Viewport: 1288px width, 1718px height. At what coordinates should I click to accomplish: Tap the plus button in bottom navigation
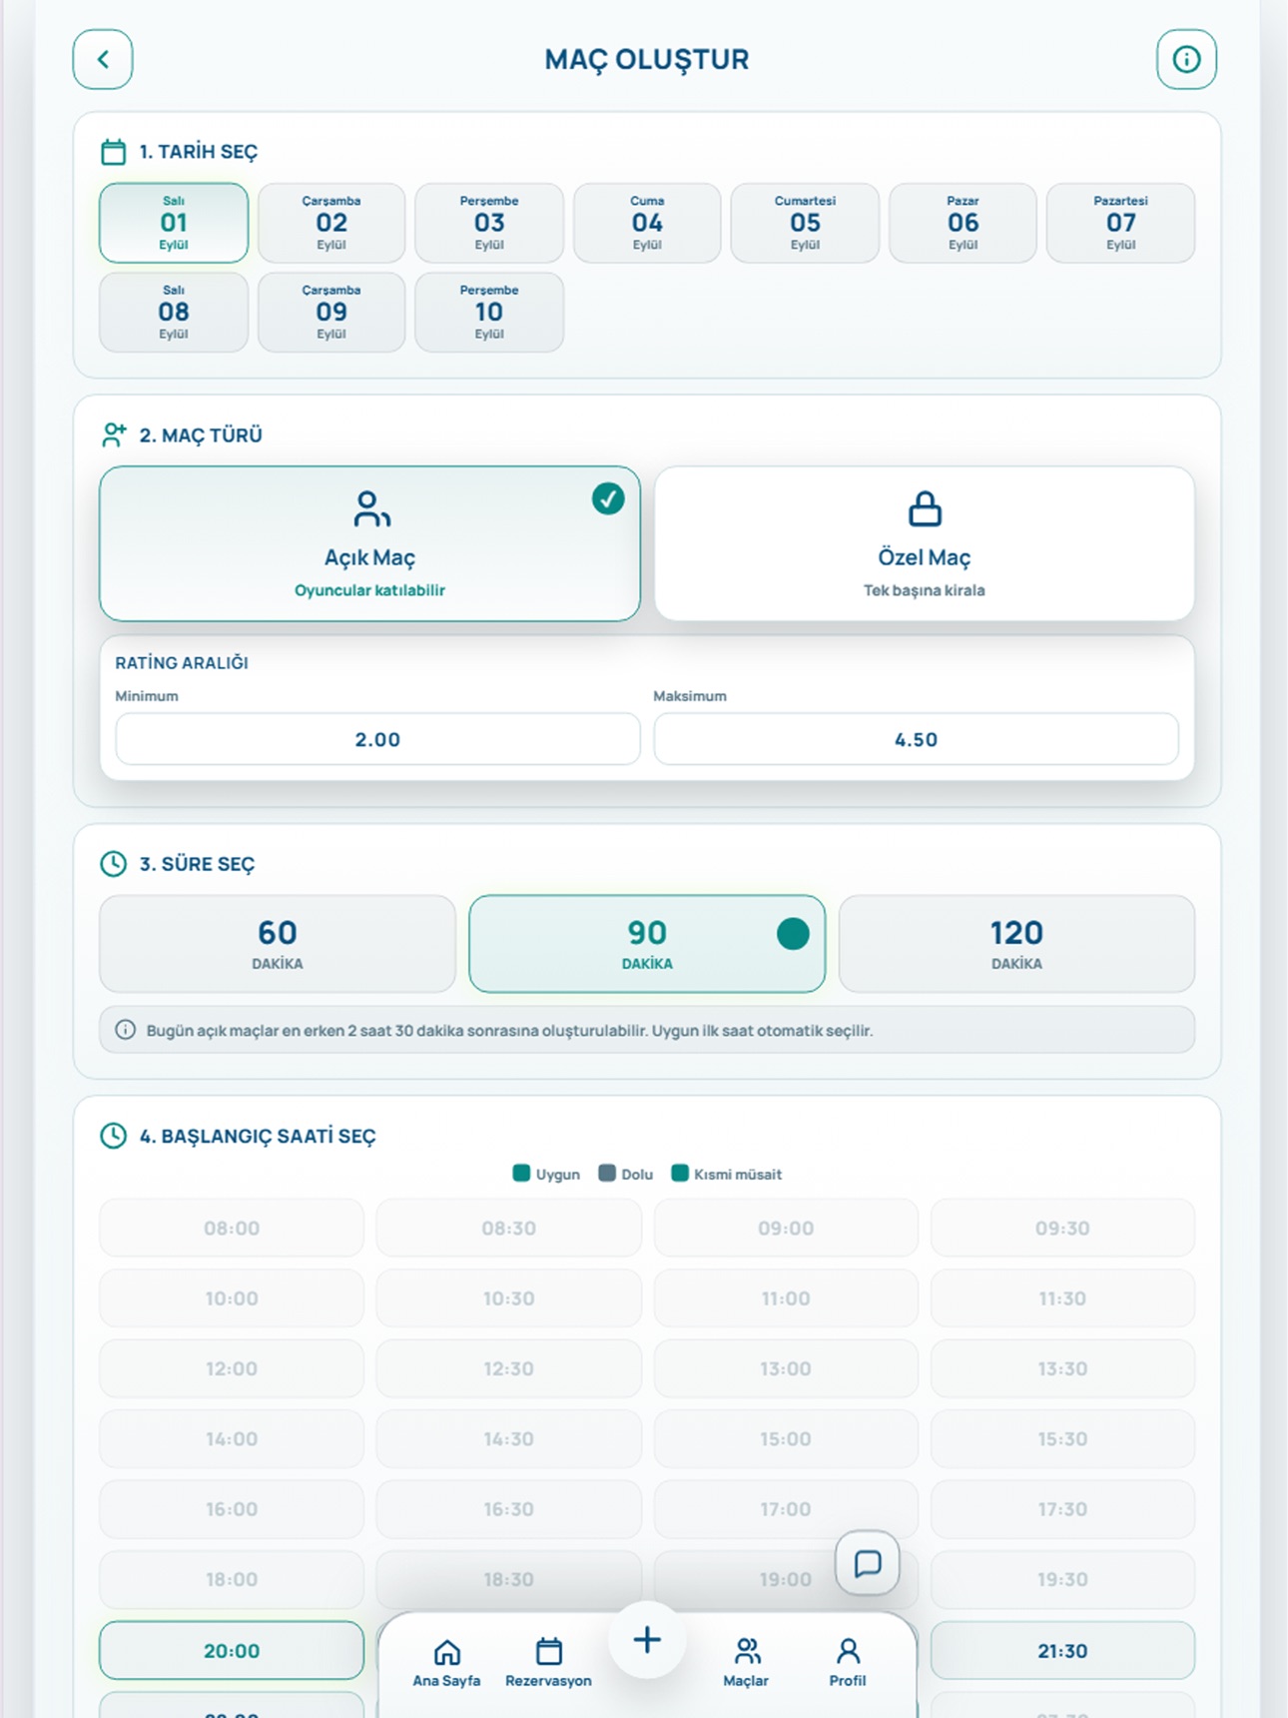point(647,1640)
